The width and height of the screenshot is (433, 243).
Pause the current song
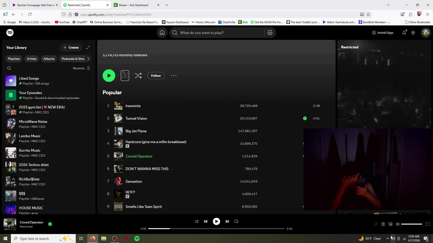click(x=216, y=221)
